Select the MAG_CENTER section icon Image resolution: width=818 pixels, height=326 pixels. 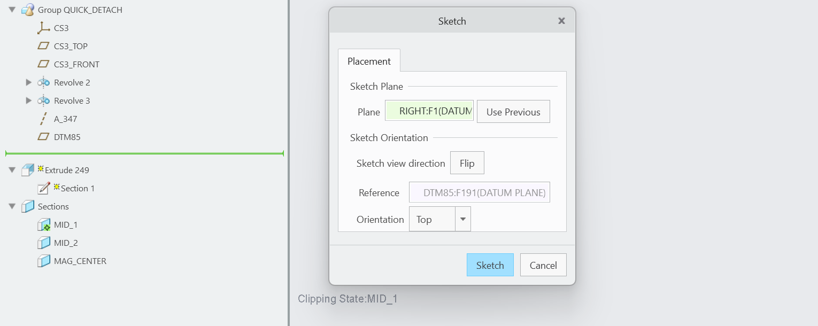point(43,261)
